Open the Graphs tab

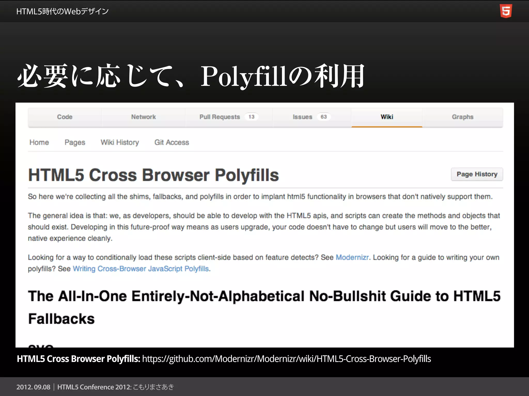[x=463, y=117]
